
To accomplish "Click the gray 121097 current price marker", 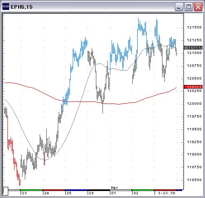I will coord(193,48).
